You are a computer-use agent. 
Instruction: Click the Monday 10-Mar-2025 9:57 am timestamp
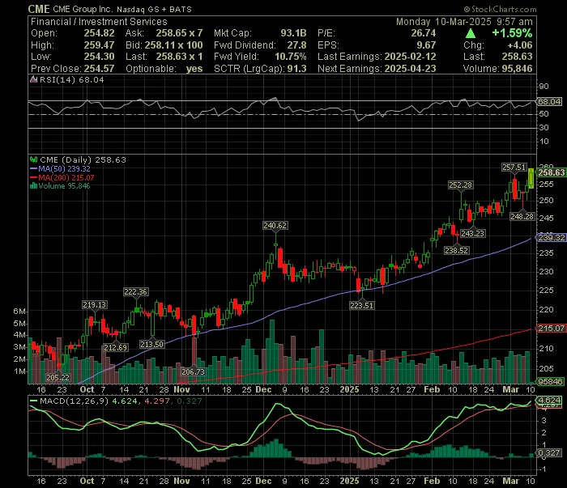tap(464, 22)
